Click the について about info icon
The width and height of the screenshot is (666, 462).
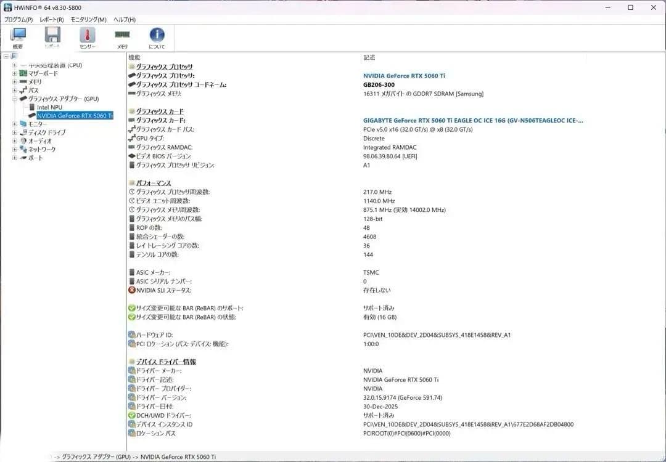click(x=157, y=38)
